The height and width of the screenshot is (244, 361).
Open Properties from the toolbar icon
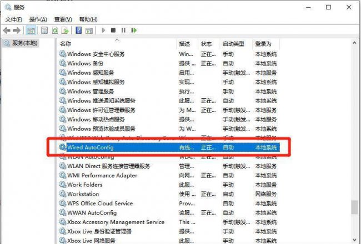click(x=44, y=30)
